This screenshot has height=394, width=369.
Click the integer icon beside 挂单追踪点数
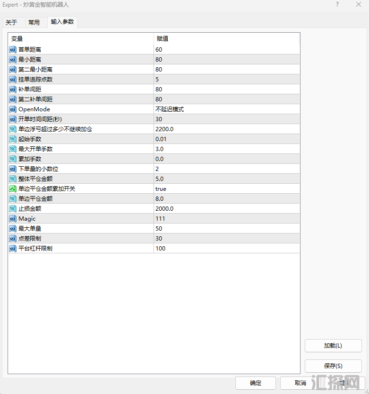[13, 80]
